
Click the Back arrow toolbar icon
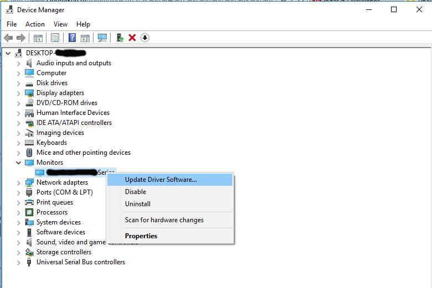[8, 38]
